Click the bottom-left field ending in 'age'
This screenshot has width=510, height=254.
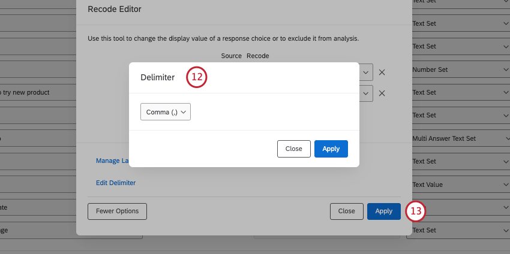tap(36, 230)
